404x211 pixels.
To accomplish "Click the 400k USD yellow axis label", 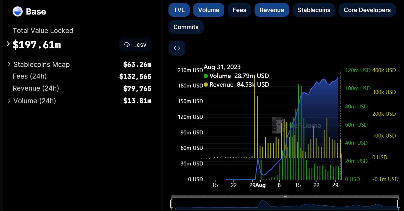I will point(384,70).
